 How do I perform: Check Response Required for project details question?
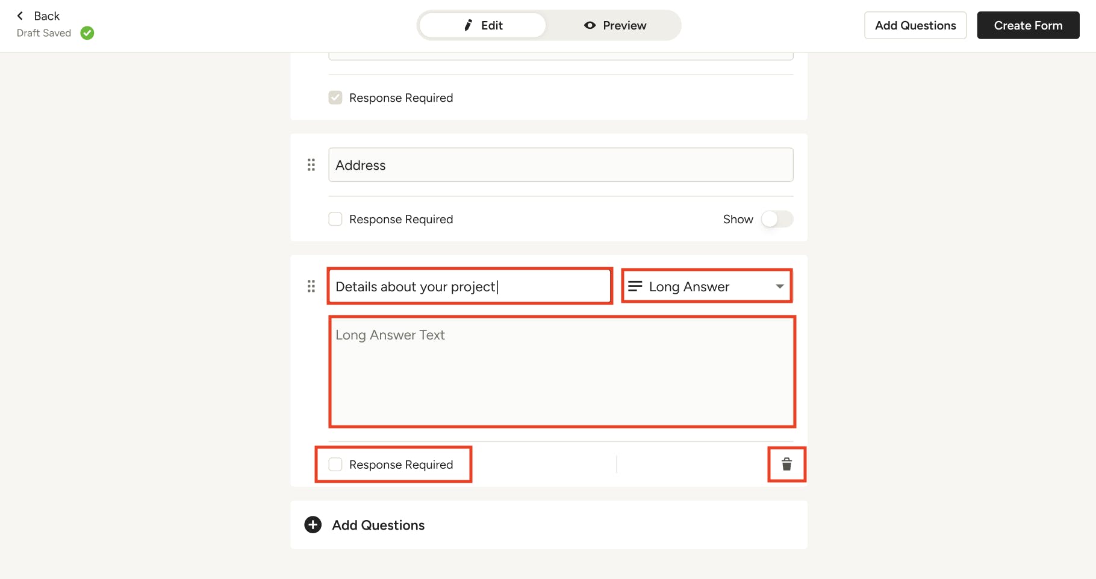tap(335, 464)
